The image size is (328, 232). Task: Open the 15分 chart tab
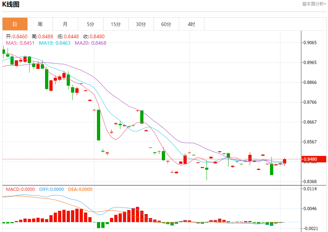click(116, 24)
